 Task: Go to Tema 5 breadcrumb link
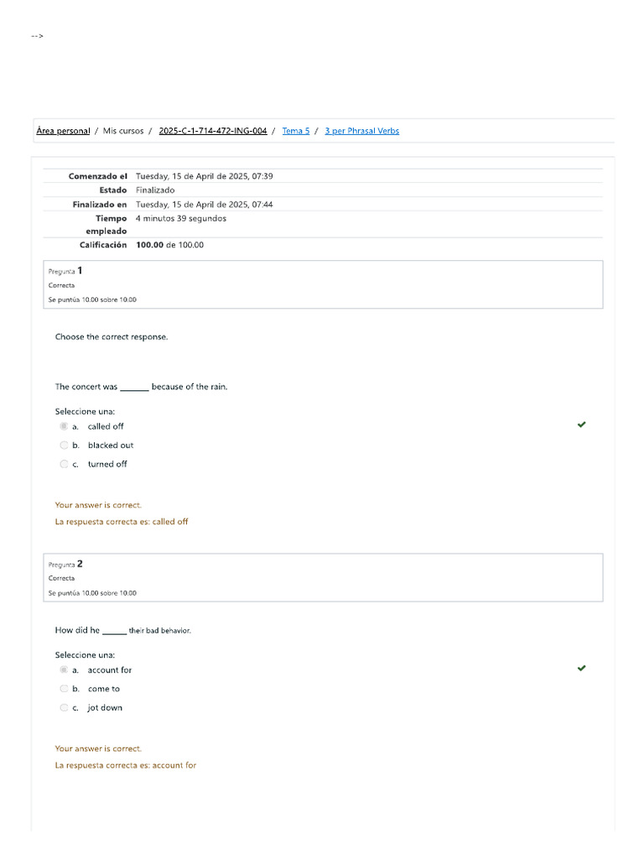[x=296, y=131]
